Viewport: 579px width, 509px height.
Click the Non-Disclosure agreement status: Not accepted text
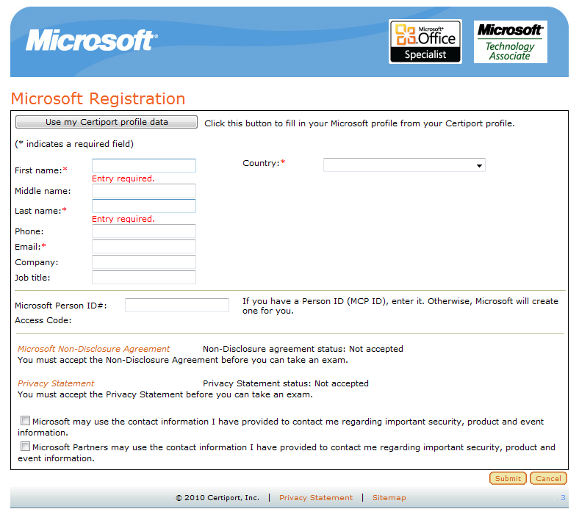(303, 349)
